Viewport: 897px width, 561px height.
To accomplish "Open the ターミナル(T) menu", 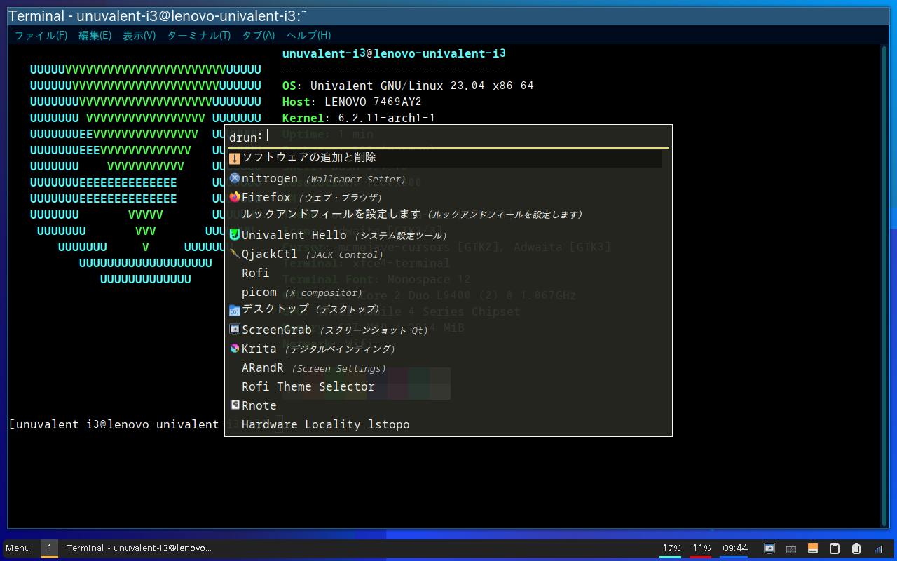I will coord(199,35).
